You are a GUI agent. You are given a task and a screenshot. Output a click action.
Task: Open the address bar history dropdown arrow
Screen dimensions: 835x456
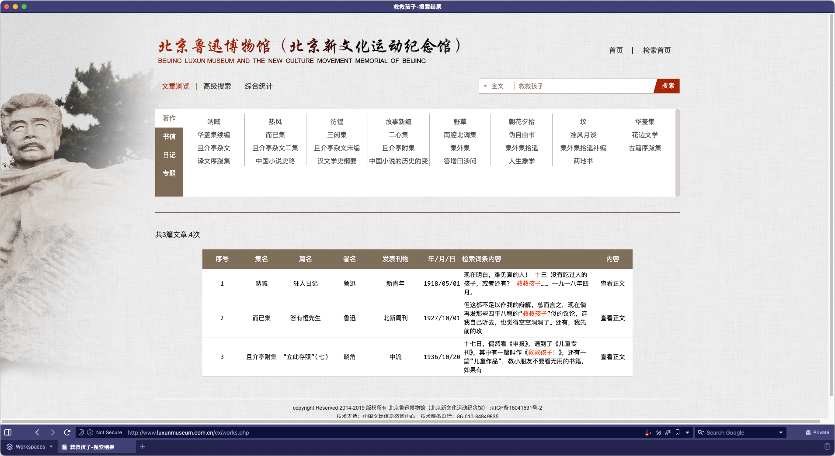pyautogui.click(x=687, y=432)
